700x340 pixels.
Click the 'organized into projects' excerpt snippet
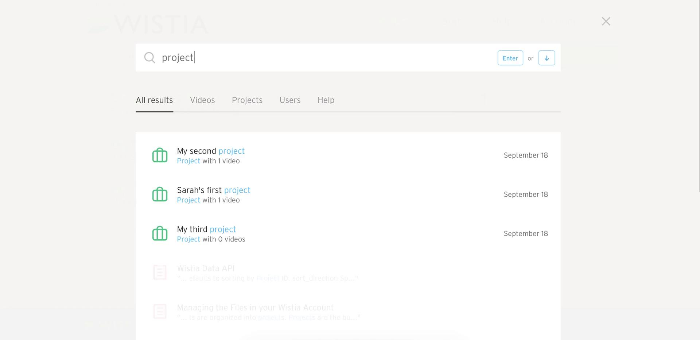(x=269, y=317)
